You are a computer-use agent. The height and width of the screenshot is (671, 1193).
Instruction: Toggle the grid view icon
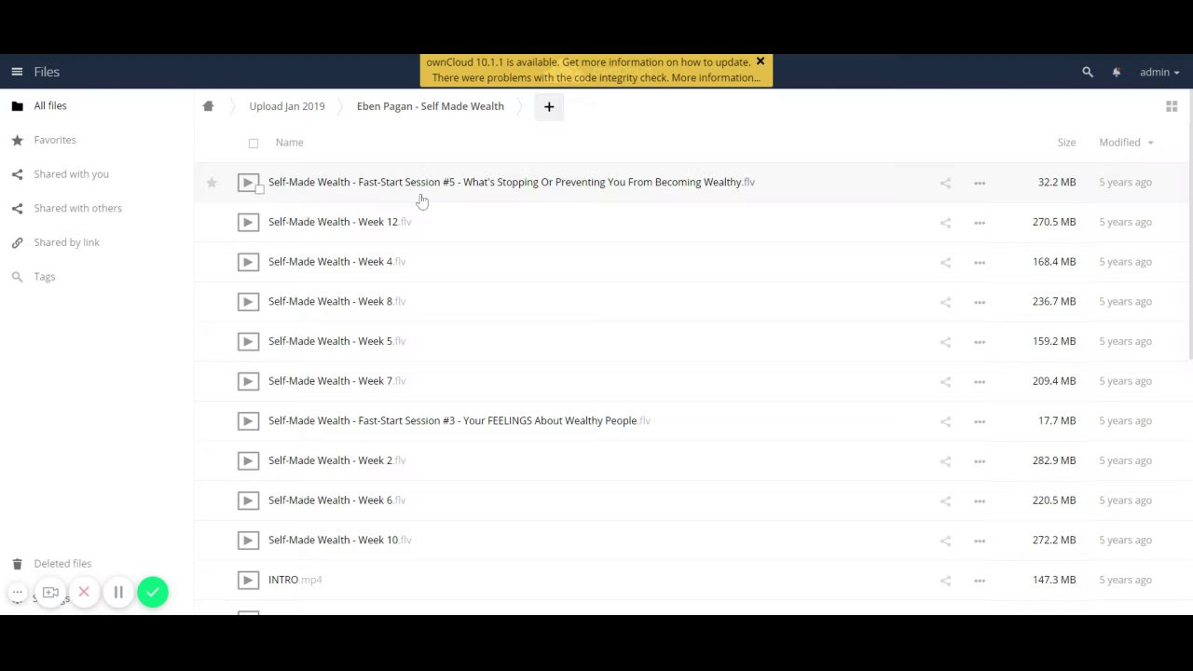tap(1172, 107)
